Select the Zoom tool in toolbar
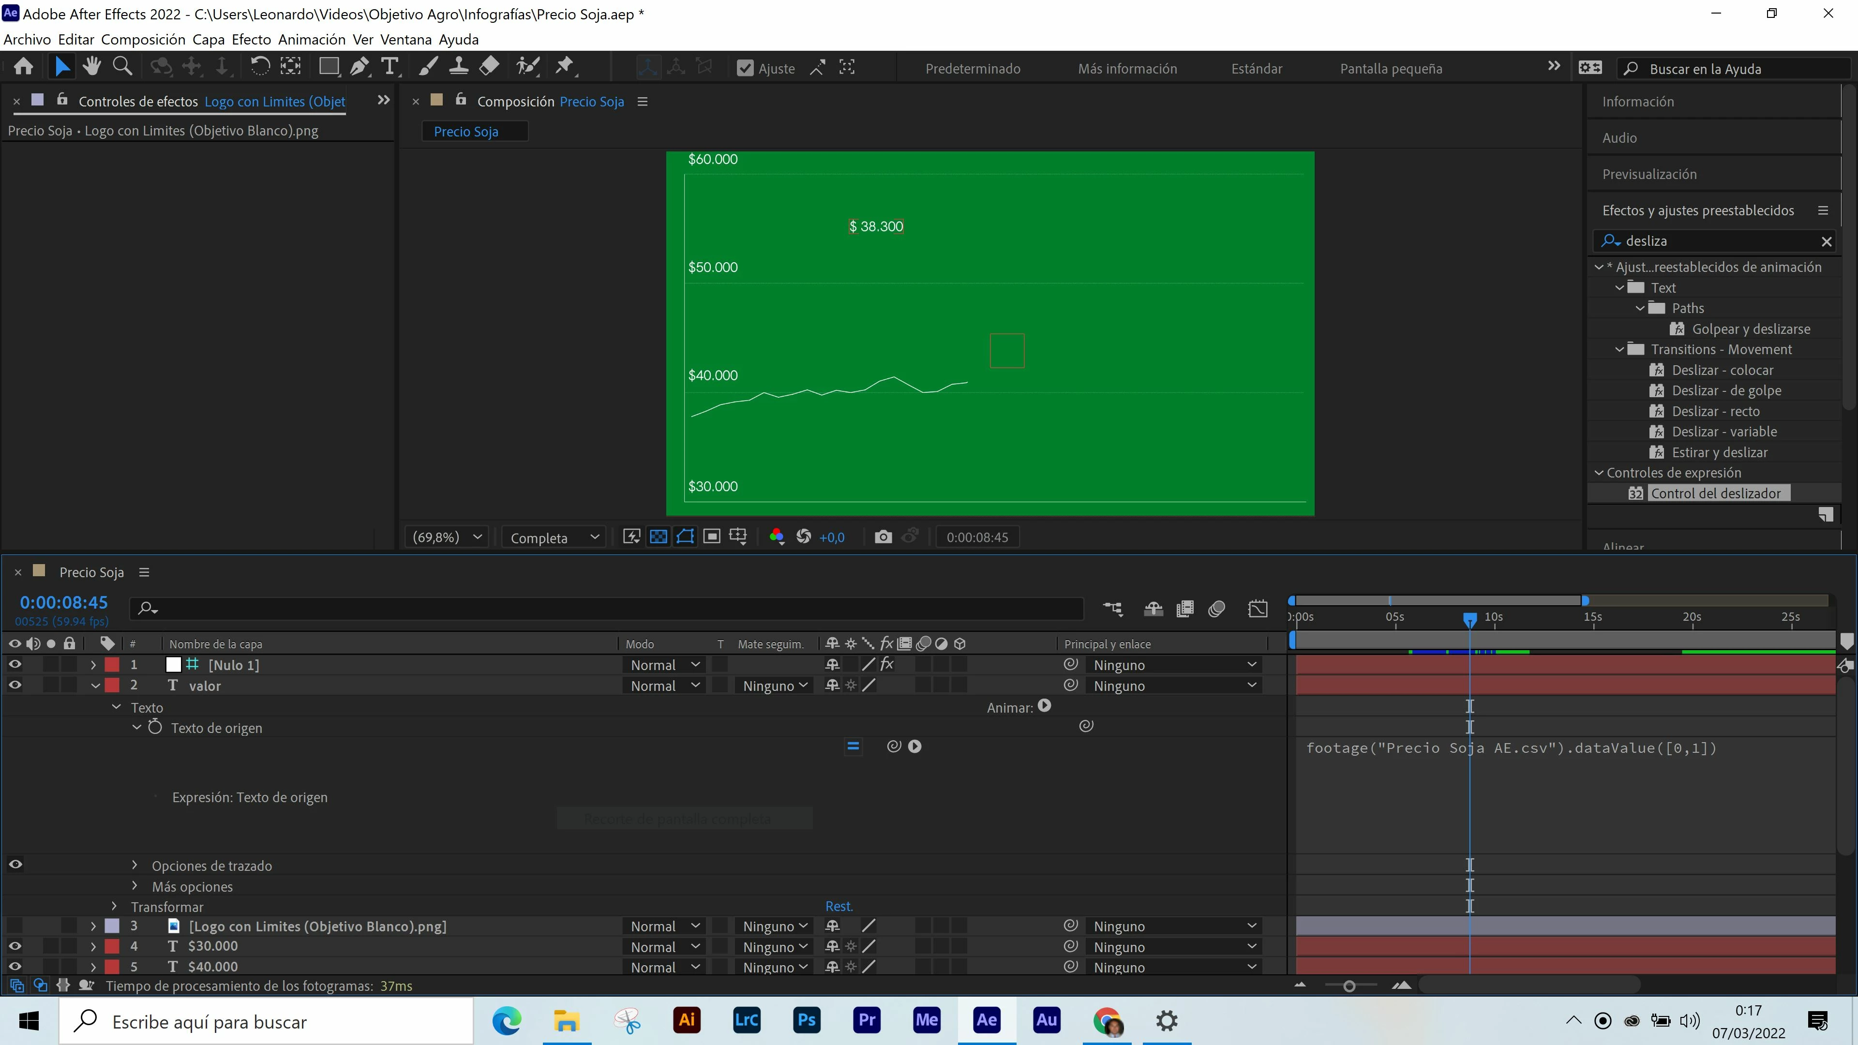This screenshot has width=1858, height=1045. tap(122, 67)
